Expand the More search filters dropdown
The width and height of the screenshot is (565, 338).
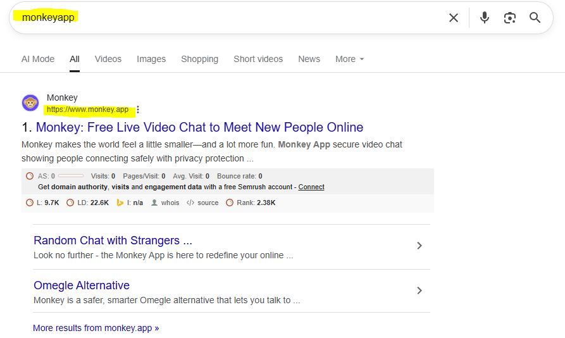pyautogui.click(x=350, y=59)
